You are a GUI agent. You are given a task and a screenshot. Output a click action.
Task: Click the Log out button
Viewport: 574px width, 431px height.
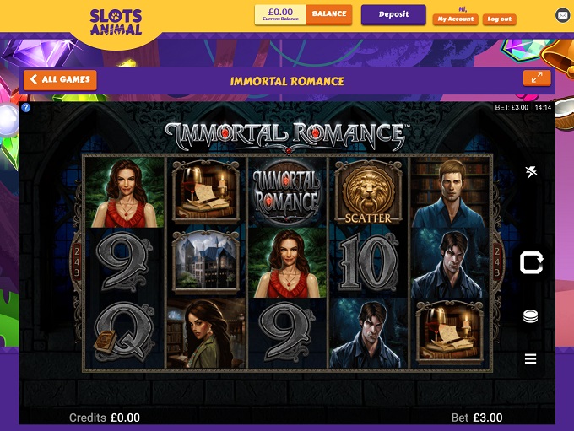pos(500,19)
